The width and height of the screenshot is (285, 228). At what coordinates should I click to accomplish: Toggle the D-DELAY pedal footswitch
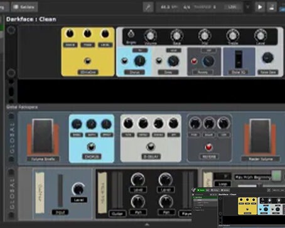[x=151, y=146]
